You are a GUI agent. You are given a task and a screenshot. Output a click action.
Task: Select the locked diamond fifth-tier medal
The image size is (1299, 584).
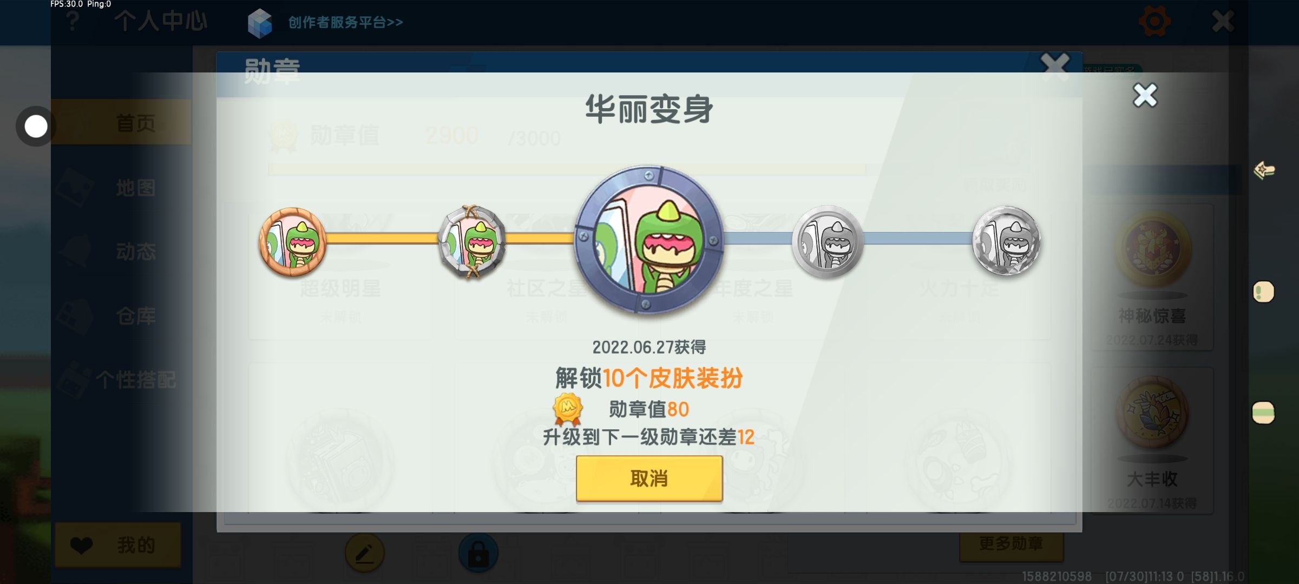point(1006,241)
